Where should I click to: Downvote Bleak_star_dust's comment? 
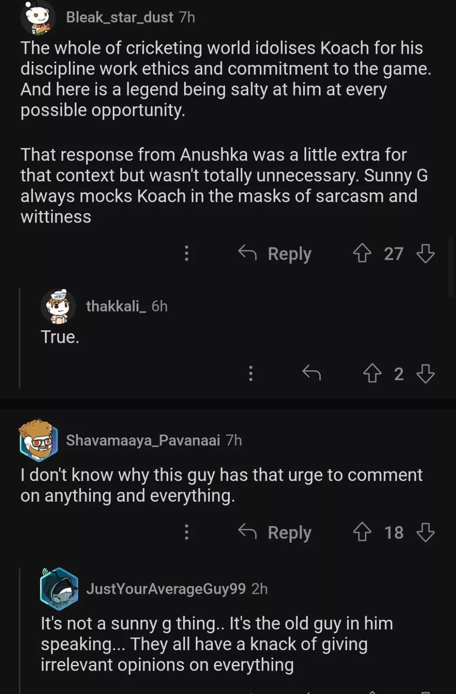[x=425, y=253]
